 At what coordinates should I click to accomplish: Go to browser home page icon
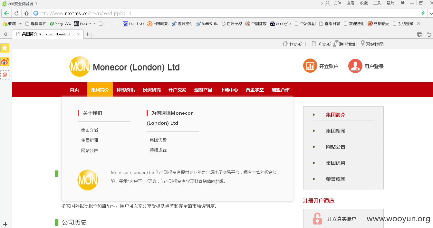27,14
